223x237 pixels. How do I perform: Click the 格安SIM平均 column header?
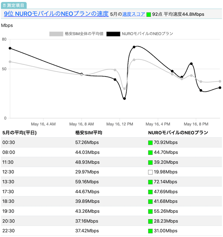[x=89, y=133]
